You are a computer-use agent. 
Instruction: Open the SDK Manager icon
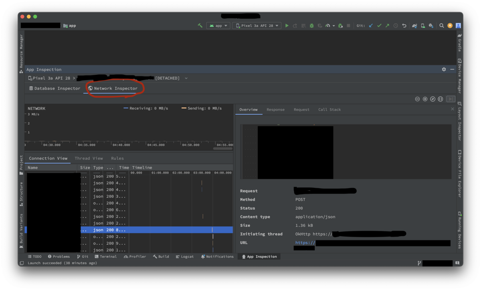pos(431,26)
